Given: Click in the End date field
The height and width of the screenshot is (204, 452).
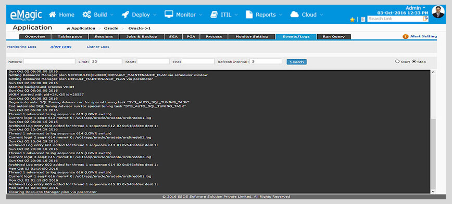Looking at the screenshot, I should click(198, 61).
